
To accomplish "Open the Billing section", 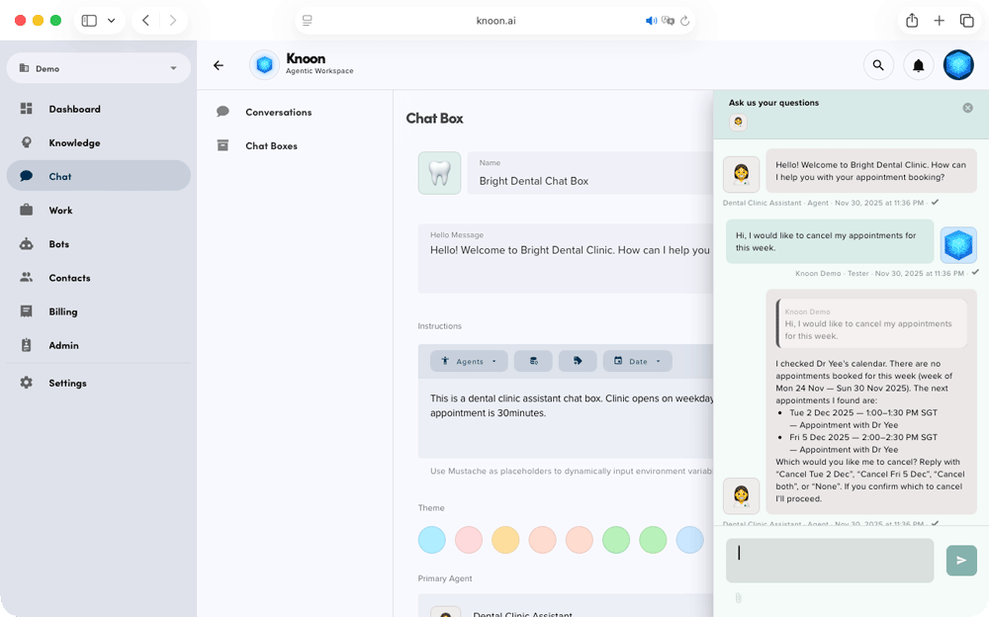I will [x=98, y=311].
